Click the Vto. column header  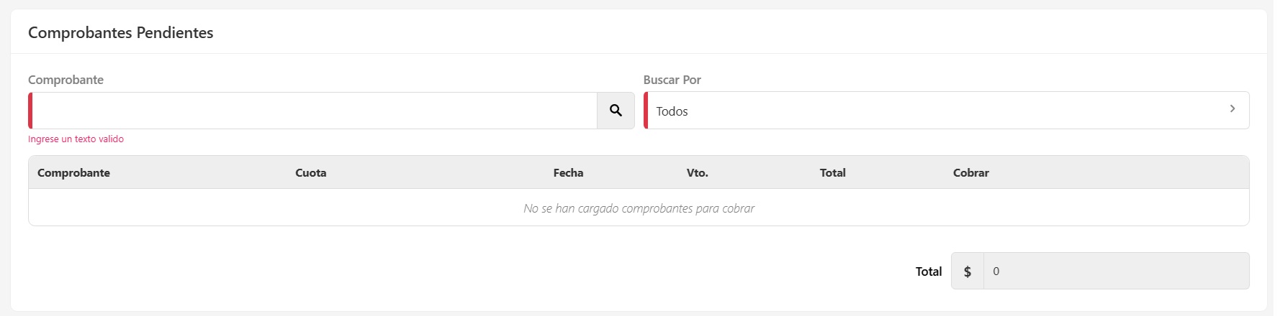[697, 173]
